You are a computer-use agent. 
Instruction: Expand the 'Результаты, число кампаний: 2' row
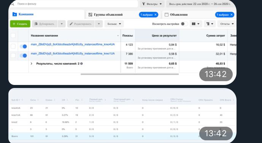coord(32,63)
